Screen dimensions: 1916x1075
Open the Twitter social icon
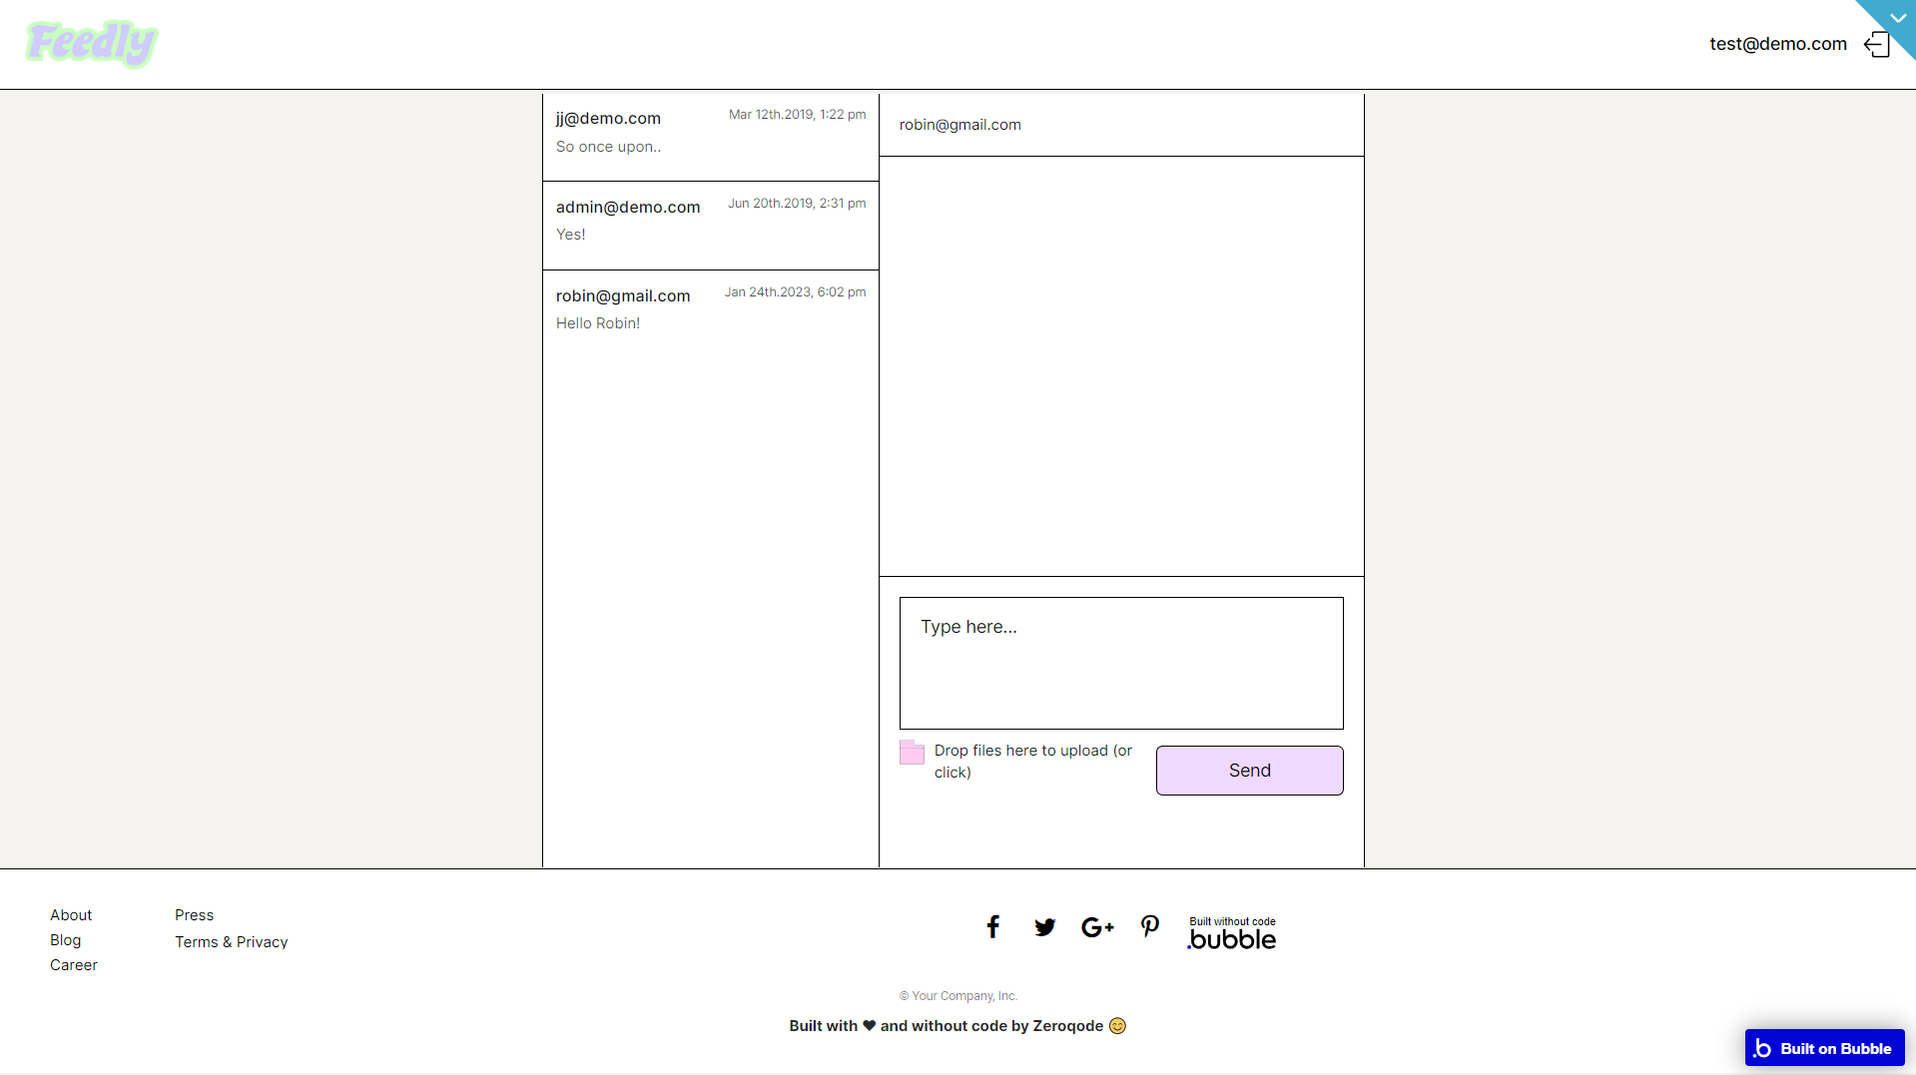click(1045, 927)
